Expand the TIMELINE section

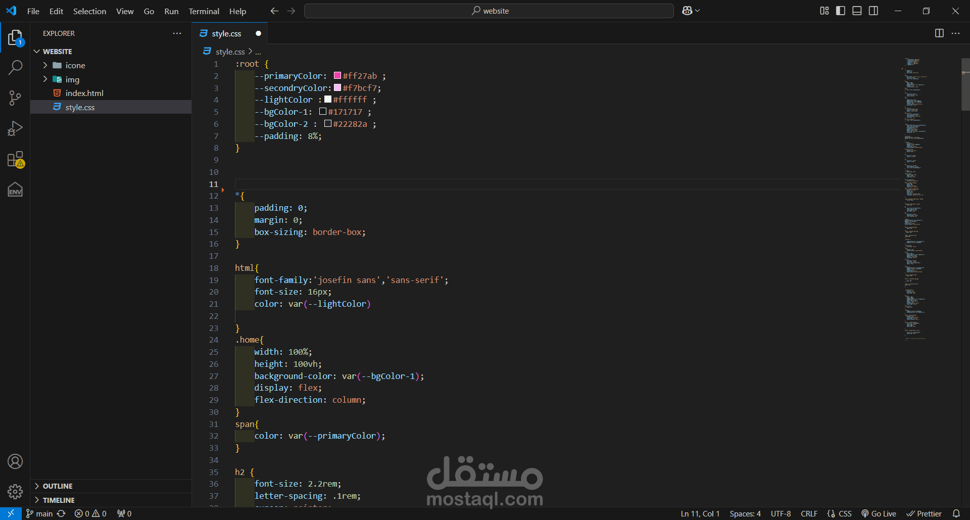[x=111, y=500]
